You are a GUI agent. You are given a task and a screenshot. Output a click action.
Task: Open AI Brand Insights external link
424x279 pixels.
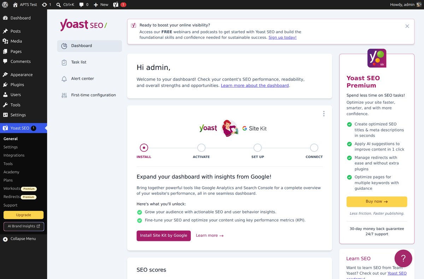tap(24, 226)
